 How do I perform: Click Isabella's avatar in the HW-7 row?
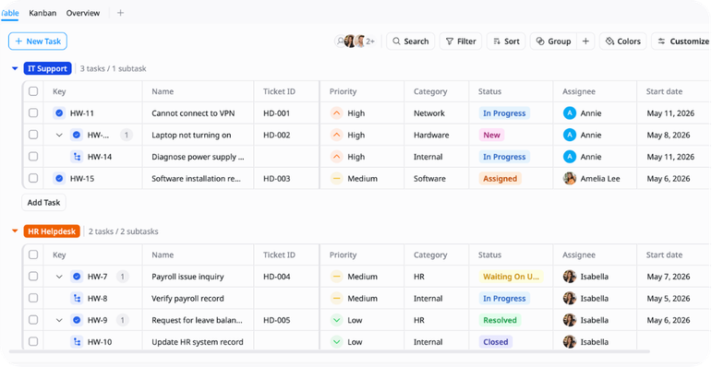click(570, 277)
